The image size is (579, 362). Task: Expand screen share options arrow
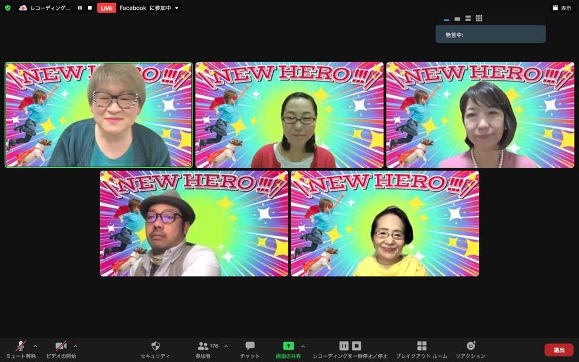click(303, 346)
